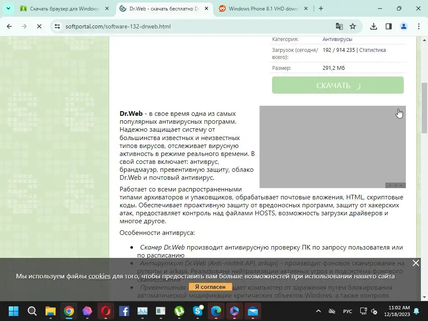
Task: Open Opera browser from the taskbar
Action: pyautogui.click(x=106, y=311)
